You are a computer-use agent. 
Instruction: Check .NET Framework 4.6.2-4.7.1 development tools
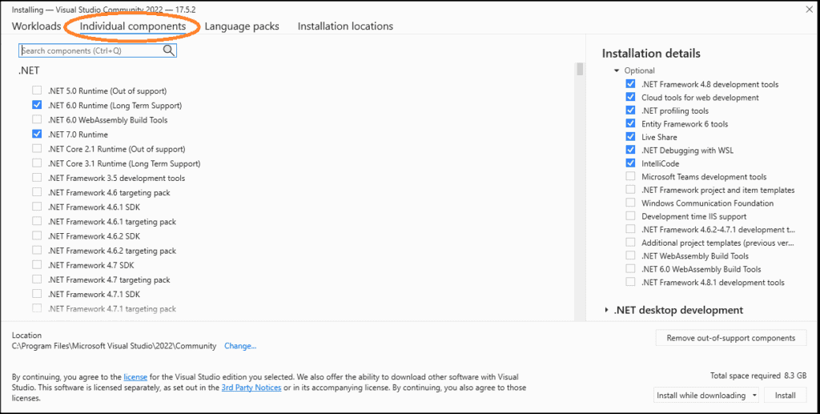point(631,230)
